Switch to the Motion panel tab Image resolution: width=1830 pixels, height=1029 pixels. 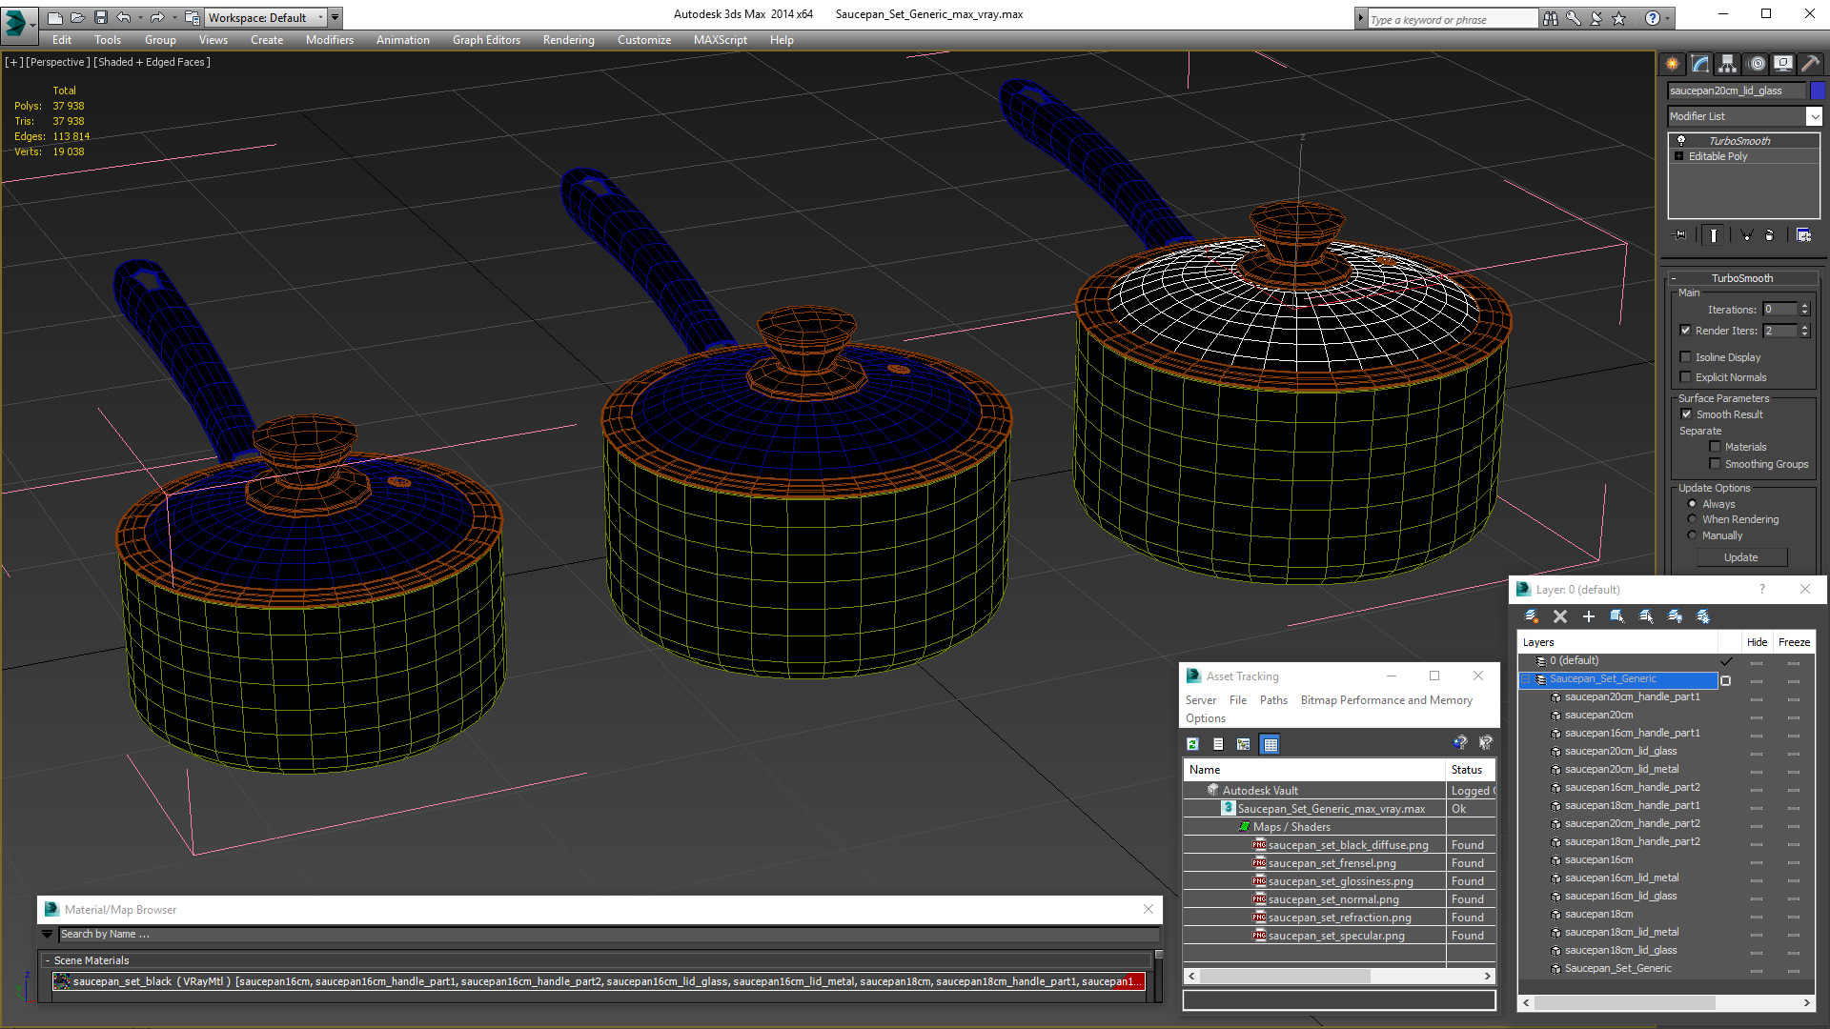tap(1756, 64)
